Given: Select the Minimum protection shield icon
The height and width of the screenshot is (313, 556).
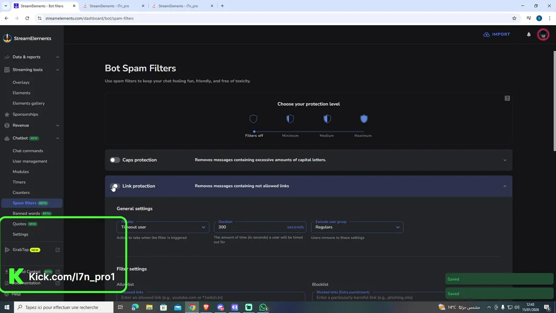Looking at the screenshot, I should 290,119.
